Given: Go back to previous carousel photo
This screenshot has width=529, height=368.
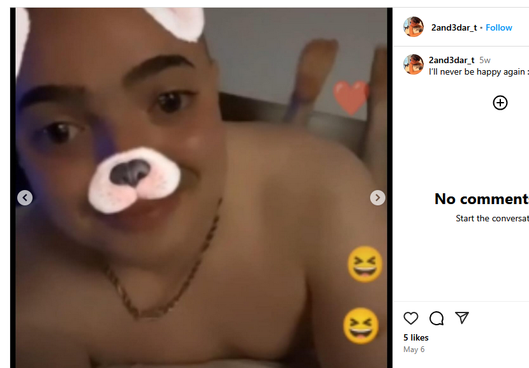Looking at the screenshot, I should pyautogui.click(x=25, y=198).
